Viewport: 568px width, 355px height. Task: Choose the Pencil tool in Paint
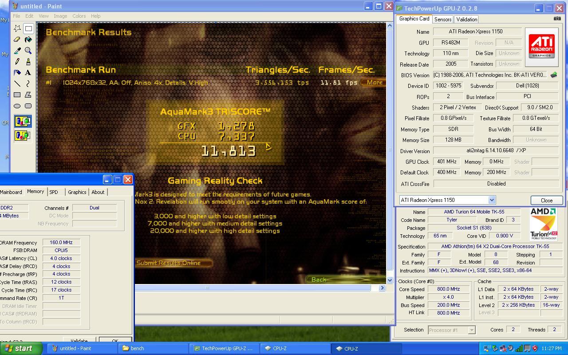click(17, 62)
